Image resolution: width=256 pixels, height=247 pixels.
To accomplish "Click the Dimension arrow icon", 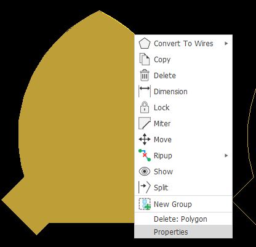I will coord(145,91).
